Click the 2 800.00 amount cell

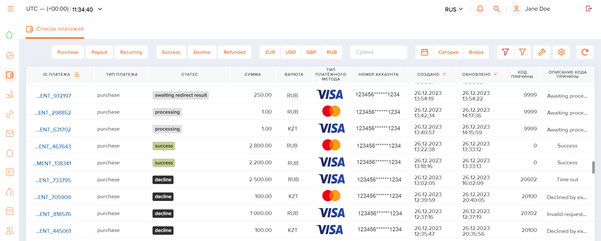point(260,146)
